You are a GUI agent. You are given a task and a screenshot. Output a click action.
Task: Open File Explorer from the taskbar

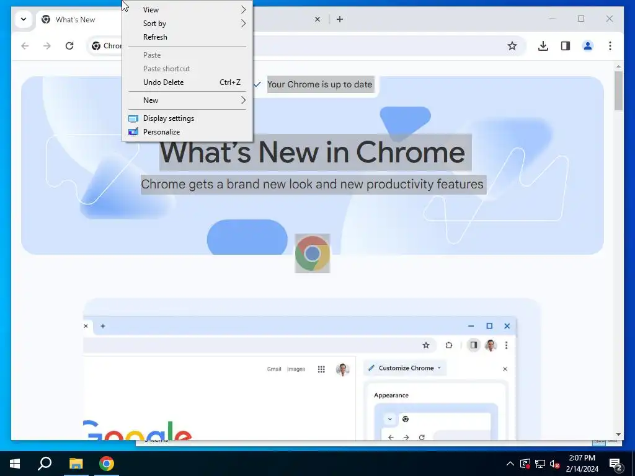(x=76, y=464)
